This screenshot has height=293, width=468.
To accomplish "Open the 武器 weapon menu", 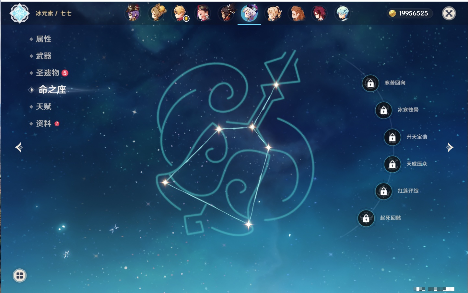I will [43, 56].
